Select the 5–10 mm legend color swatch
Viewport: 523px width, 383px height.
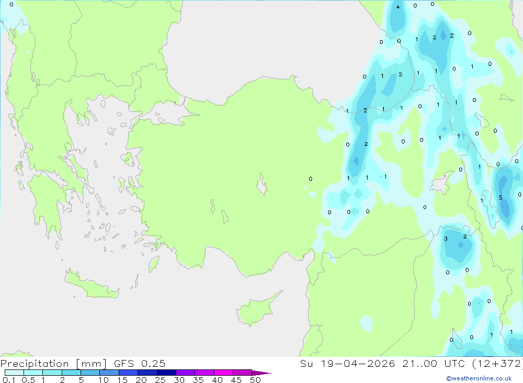pos(90,373)
